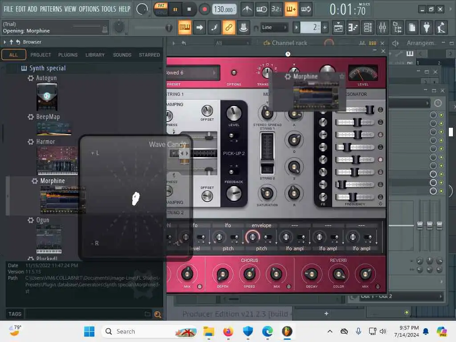456x342 pixels.
Task: Toggle typing keyboard to piano icon
Action: [185, 27]
